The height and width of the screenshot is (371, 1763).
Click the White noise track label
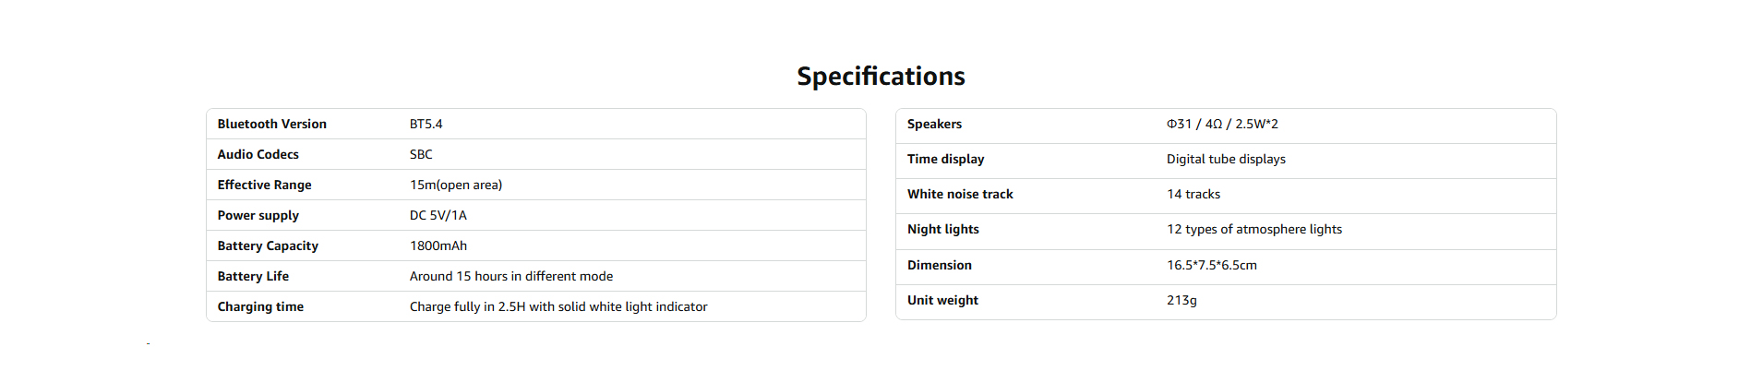pyautogui.click(x=960, y=194)
